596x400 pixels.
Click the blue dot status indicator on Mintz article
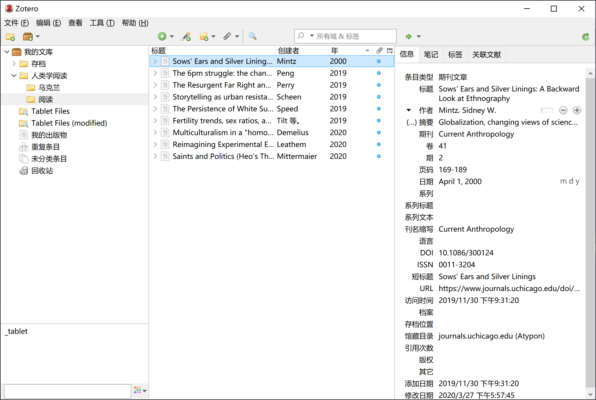click(x=379, y=61)
